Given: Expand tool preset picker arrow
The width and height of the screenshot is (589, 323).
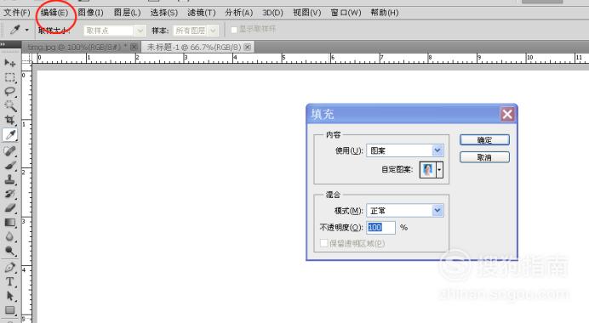Looking at the screenshot, I should pyautogui.click(x=26, y=30).
